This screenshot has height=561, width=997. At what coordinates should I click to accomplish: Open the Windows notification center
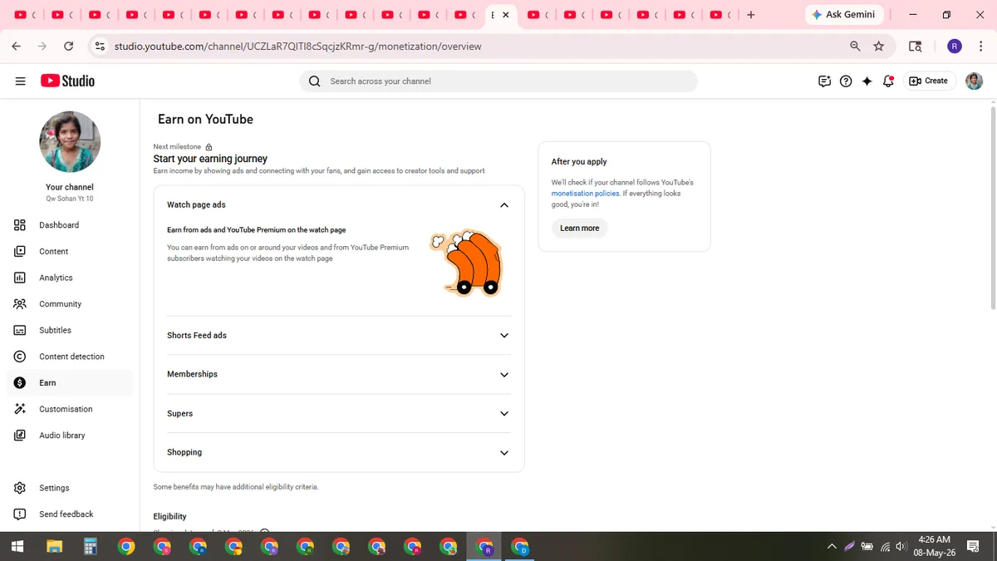[x=973, y=546]
